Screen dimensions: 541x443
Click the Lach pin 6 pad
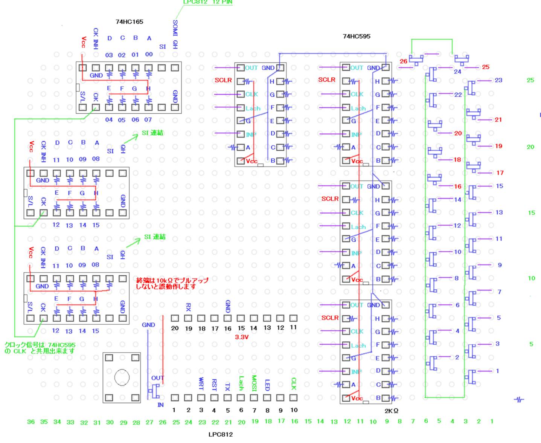241,397
